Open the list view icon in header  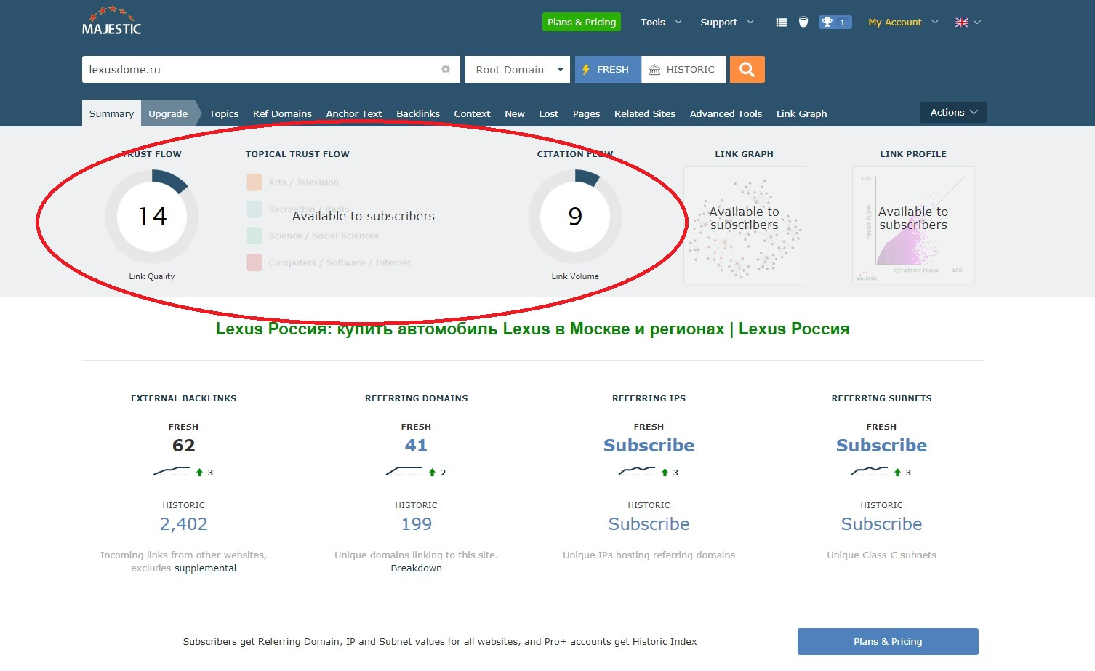(x=782, y=23)
